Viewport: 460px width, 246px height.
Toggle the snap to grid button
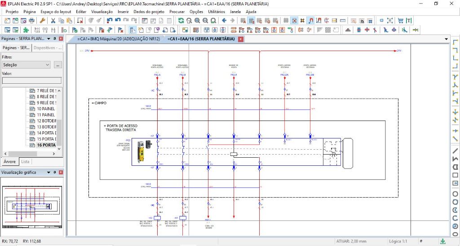coord(294,21)
